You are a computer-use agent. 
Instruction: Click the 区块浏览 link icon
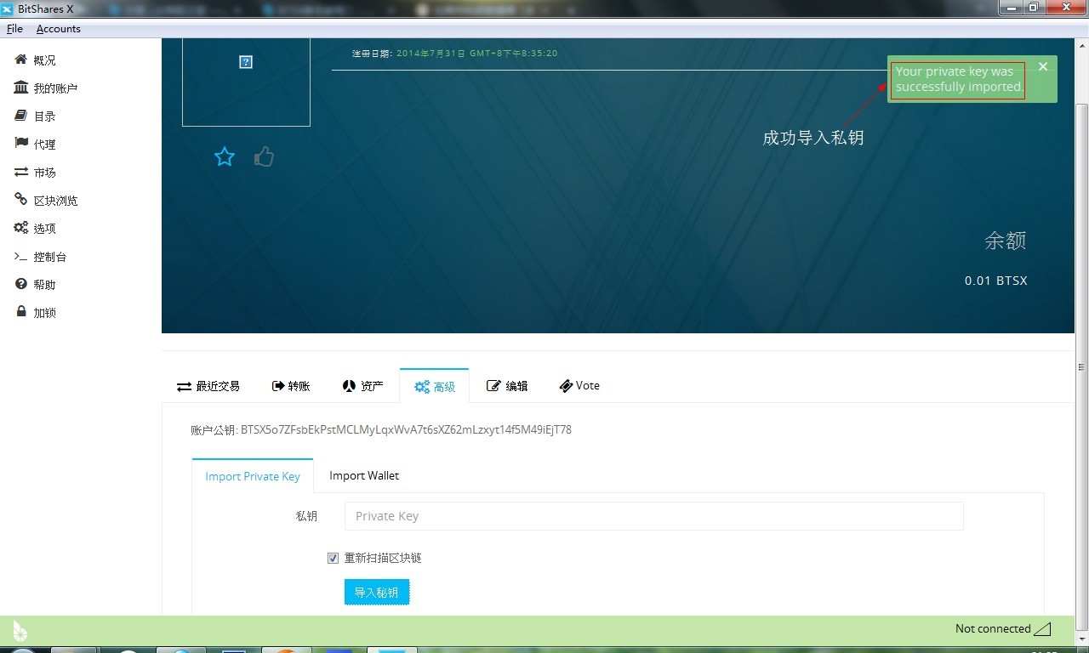[x=21, y=200]
